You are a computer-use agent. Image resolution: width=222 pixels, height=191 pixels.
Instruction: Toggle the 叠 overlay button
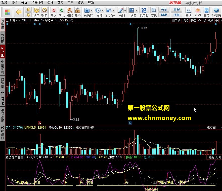tap(199, 20)
